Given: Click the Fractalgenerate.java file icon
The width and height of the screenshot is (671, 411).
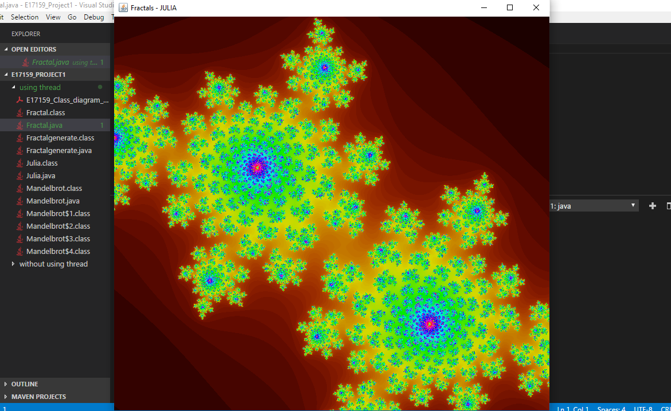Looking at the screenshot, I should coord(21,150).
